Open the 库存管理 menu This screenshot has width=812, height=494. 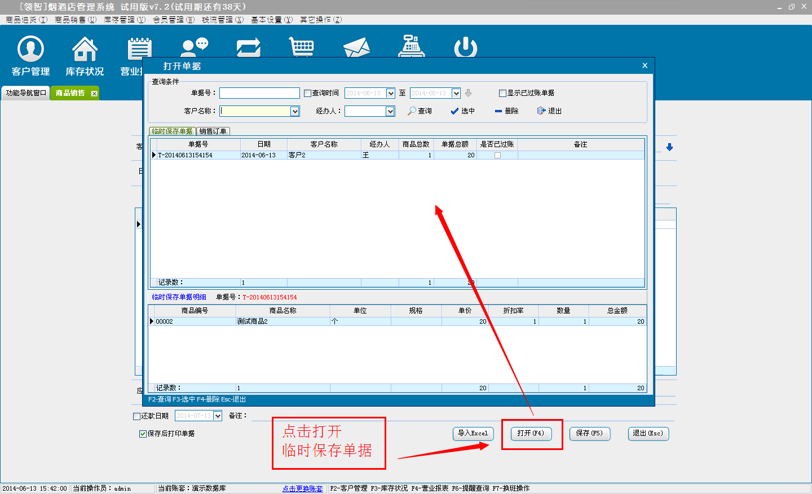point(124,20)
